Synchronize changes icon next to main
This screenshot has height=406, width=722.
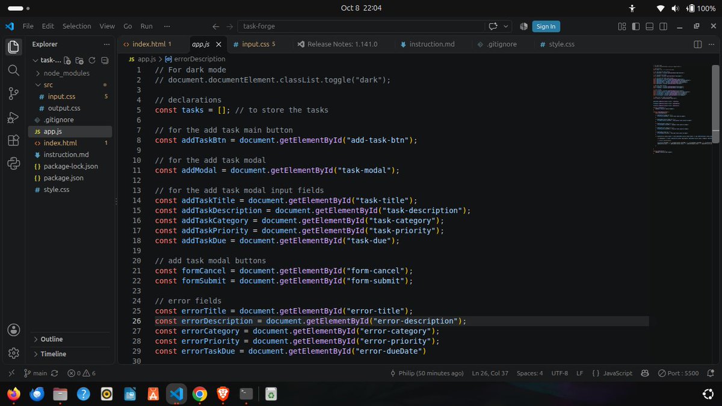(55, 373)
